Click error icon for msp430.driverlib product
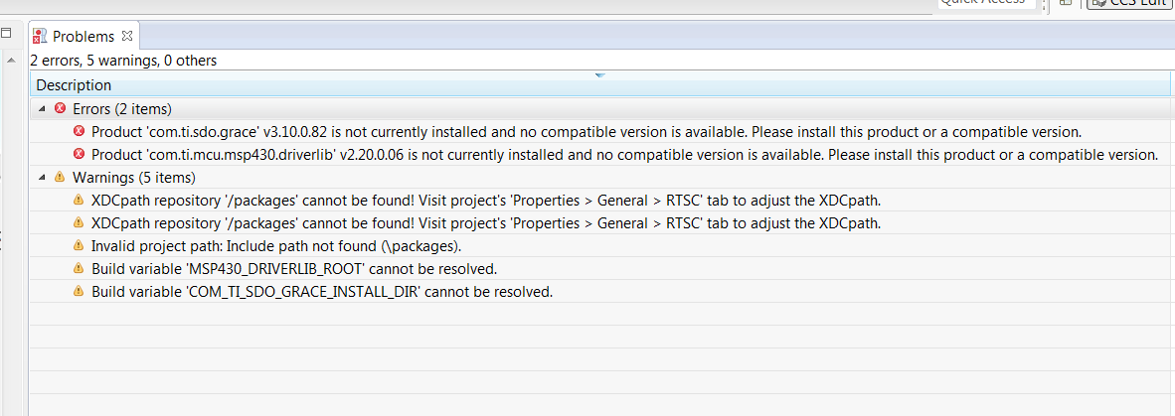1175x416 pixels. pos(79,155)
